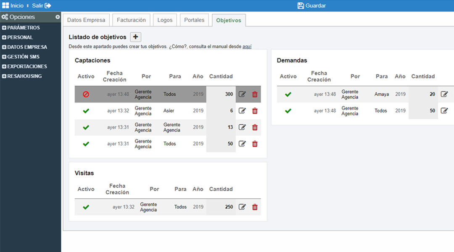Expand the GESTIÓN SMS sidebar section

[21, 57]
